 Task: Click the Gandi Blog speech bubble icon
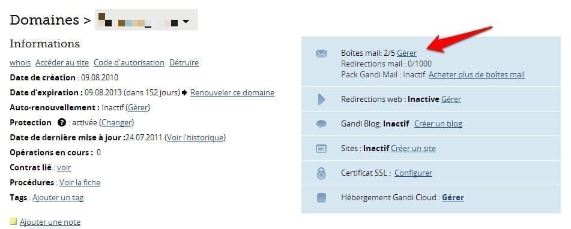click(x=321, y=124)
